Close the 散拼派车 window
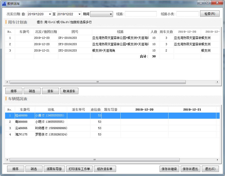 (217, 3)
